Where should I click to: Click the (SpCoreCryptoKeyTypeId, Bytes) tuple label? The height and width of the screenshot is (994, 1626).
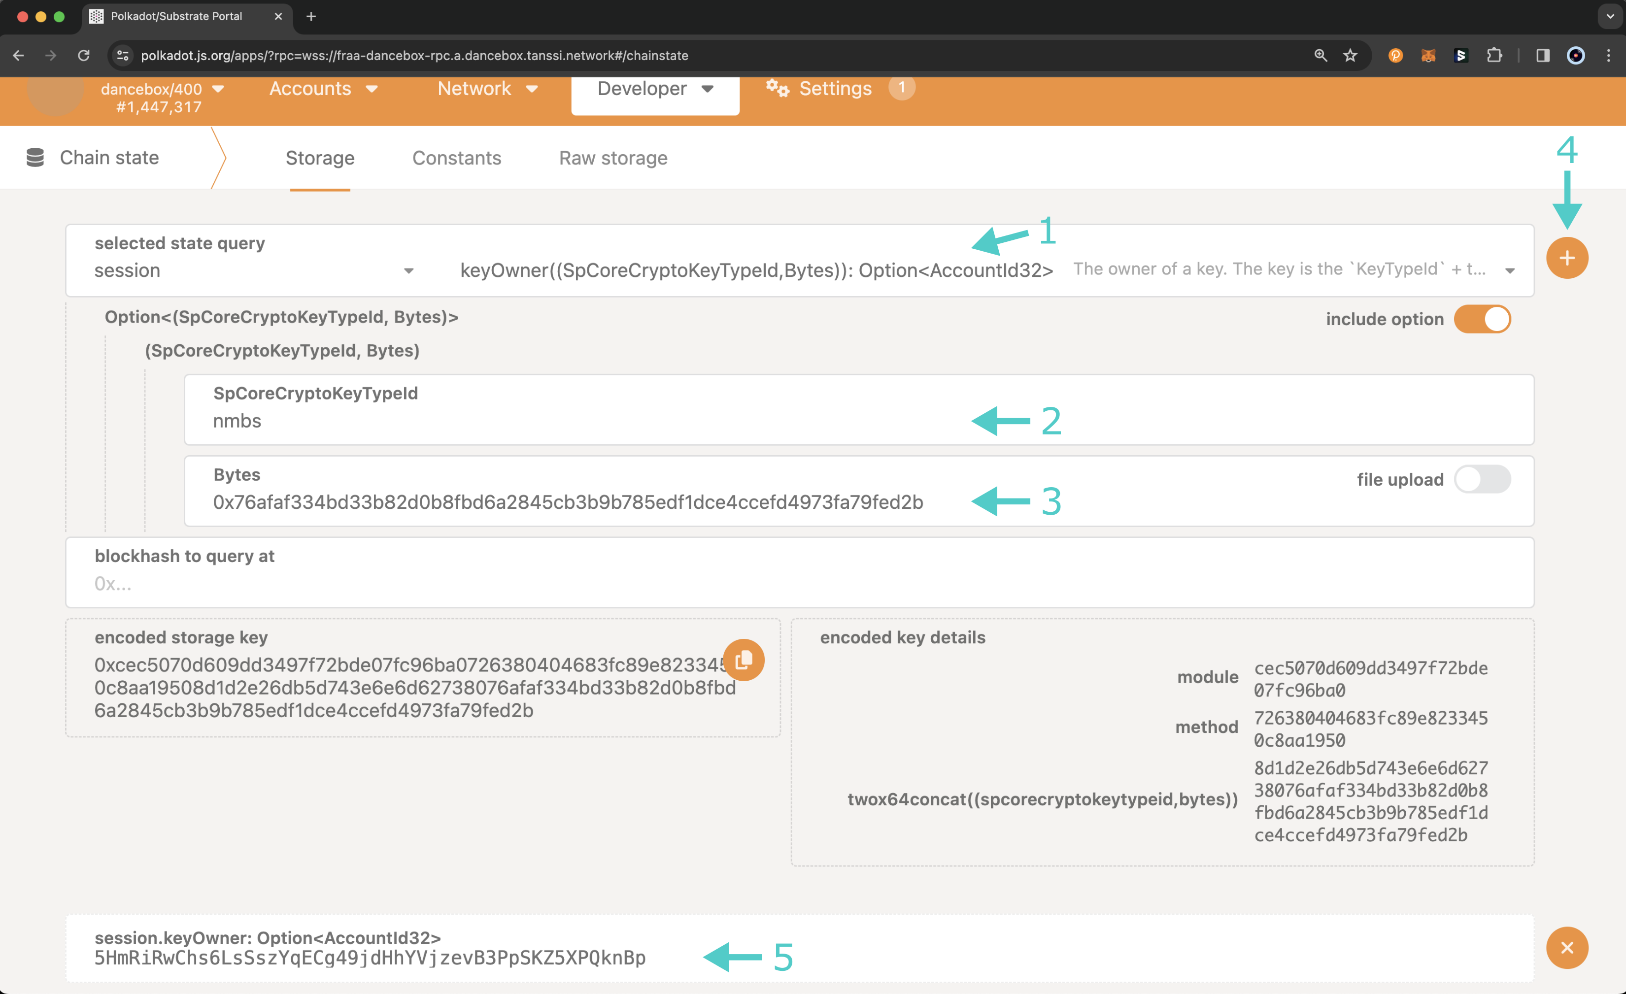282,351
